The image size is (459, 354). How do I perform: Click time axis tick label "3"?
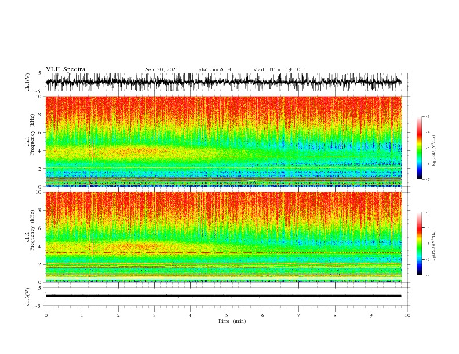click(x=154, y=315)
